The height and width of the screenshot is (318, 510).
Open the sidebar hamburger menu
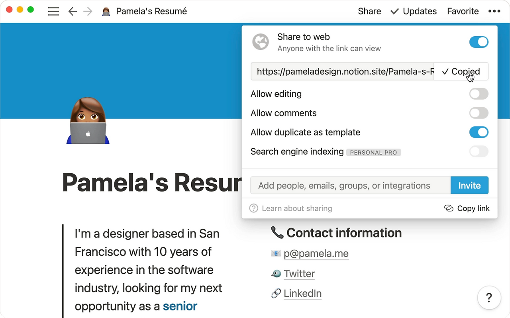click(53, 12)
